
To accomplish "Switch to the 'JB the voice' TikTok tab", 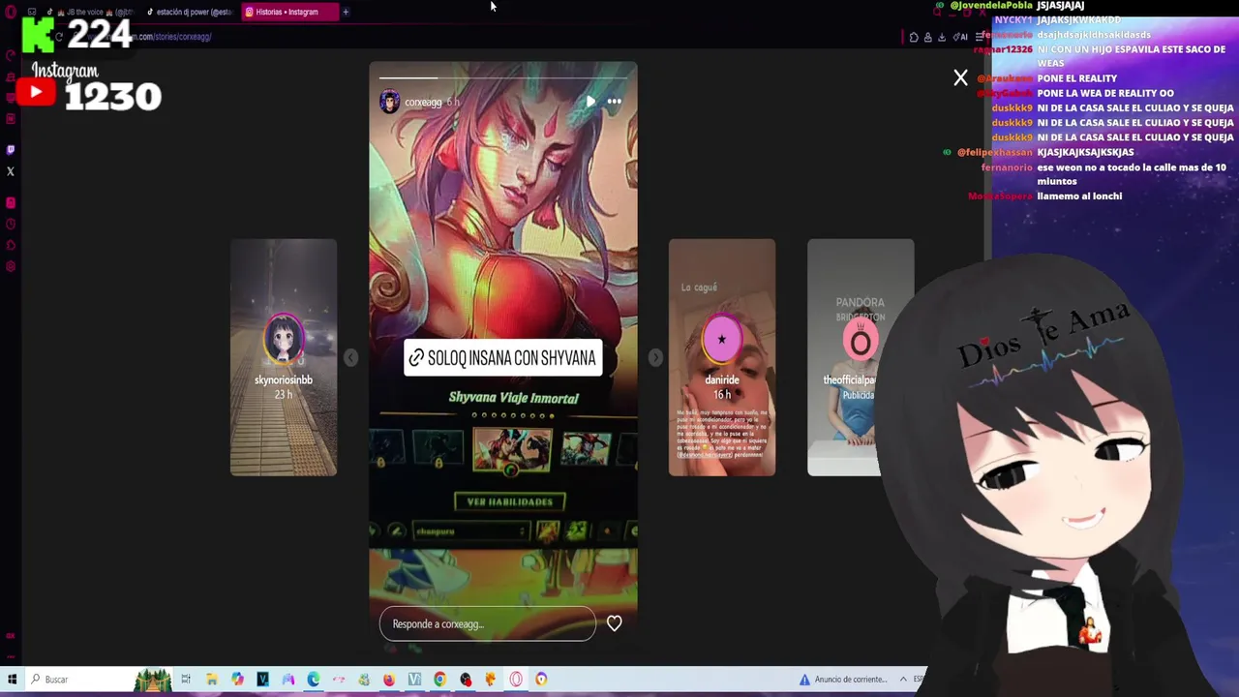I will click(92, 12).
